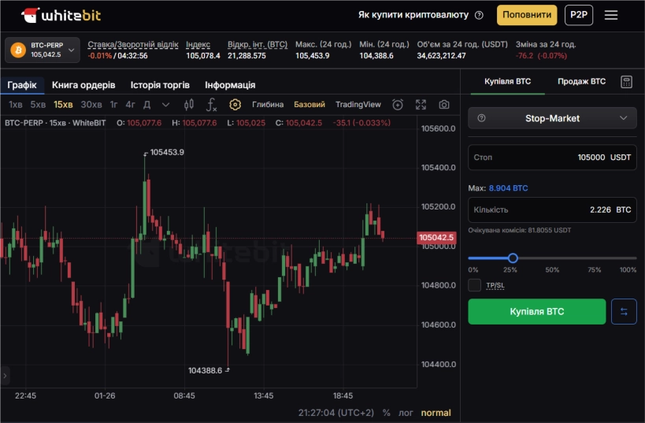
Task: Open the indicators (fx) menu
Action: coord(211,105)
